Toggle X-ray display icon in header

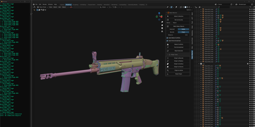[x=181, y=7]
